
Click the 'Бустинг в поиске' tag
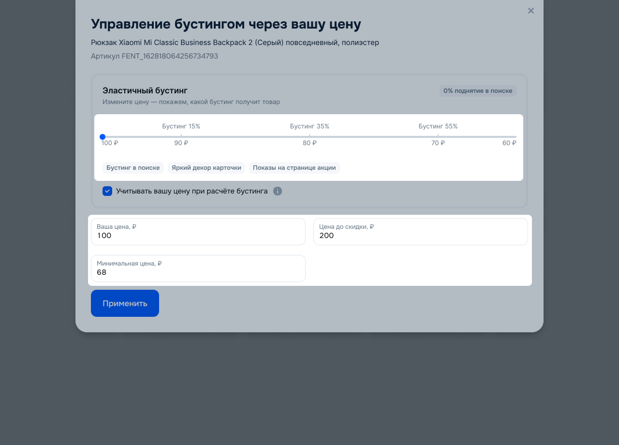coord(133,168)
